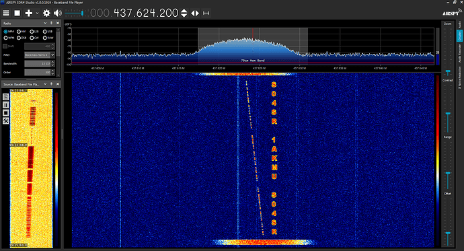The image size is (464, 251).
Task: Open the hamburger main menu
Action: (x=6, y=13)
